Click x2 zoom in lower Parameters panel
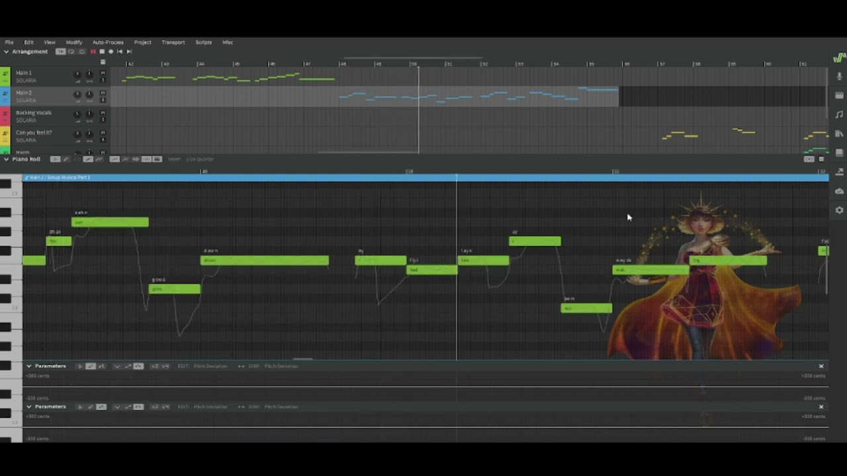This screenshot has width=847, height=476. 155,407
